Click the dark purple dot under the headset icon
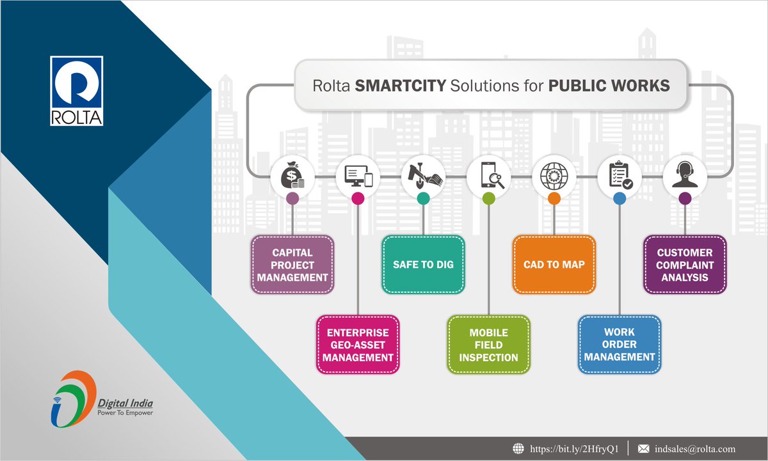The height and width of the screenshot is (461, 768). pyautogui.click(x=685, y=199)
